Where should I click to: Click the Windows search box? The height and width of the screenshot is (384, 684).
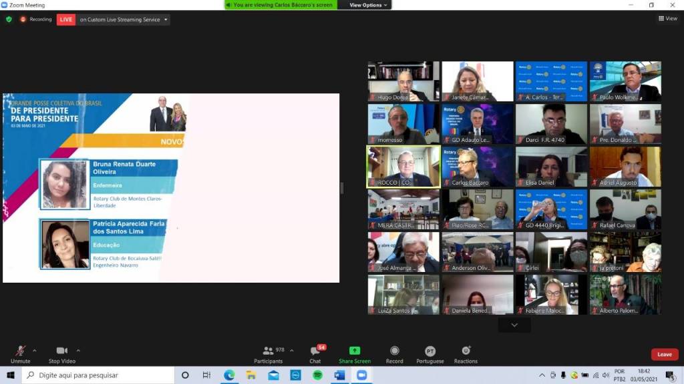(99, 375)
